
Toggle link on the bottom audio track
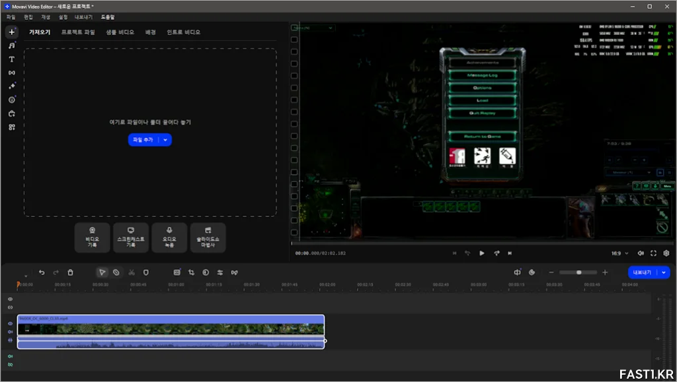pos(11,364)
